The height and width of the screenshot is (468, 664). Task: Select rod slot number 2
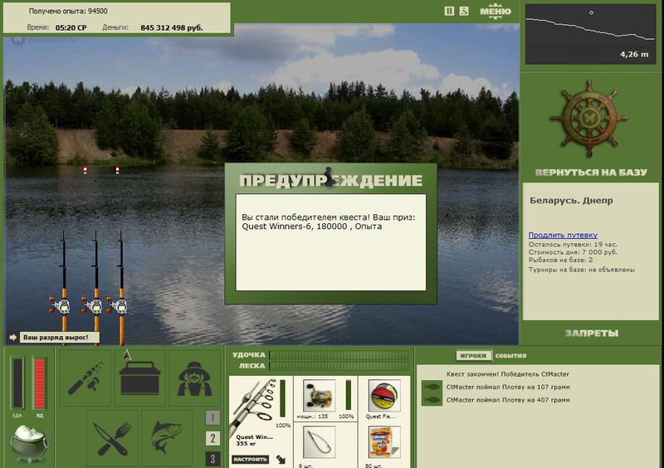tap(212, 438)
